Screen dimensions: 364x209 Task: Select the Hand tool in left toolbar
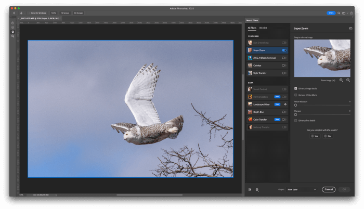pyautogui.click(x=12, y=31)
